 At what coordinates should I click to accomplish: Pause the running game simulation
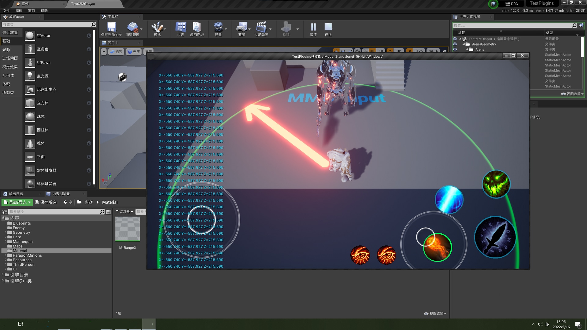click(313, 28)
